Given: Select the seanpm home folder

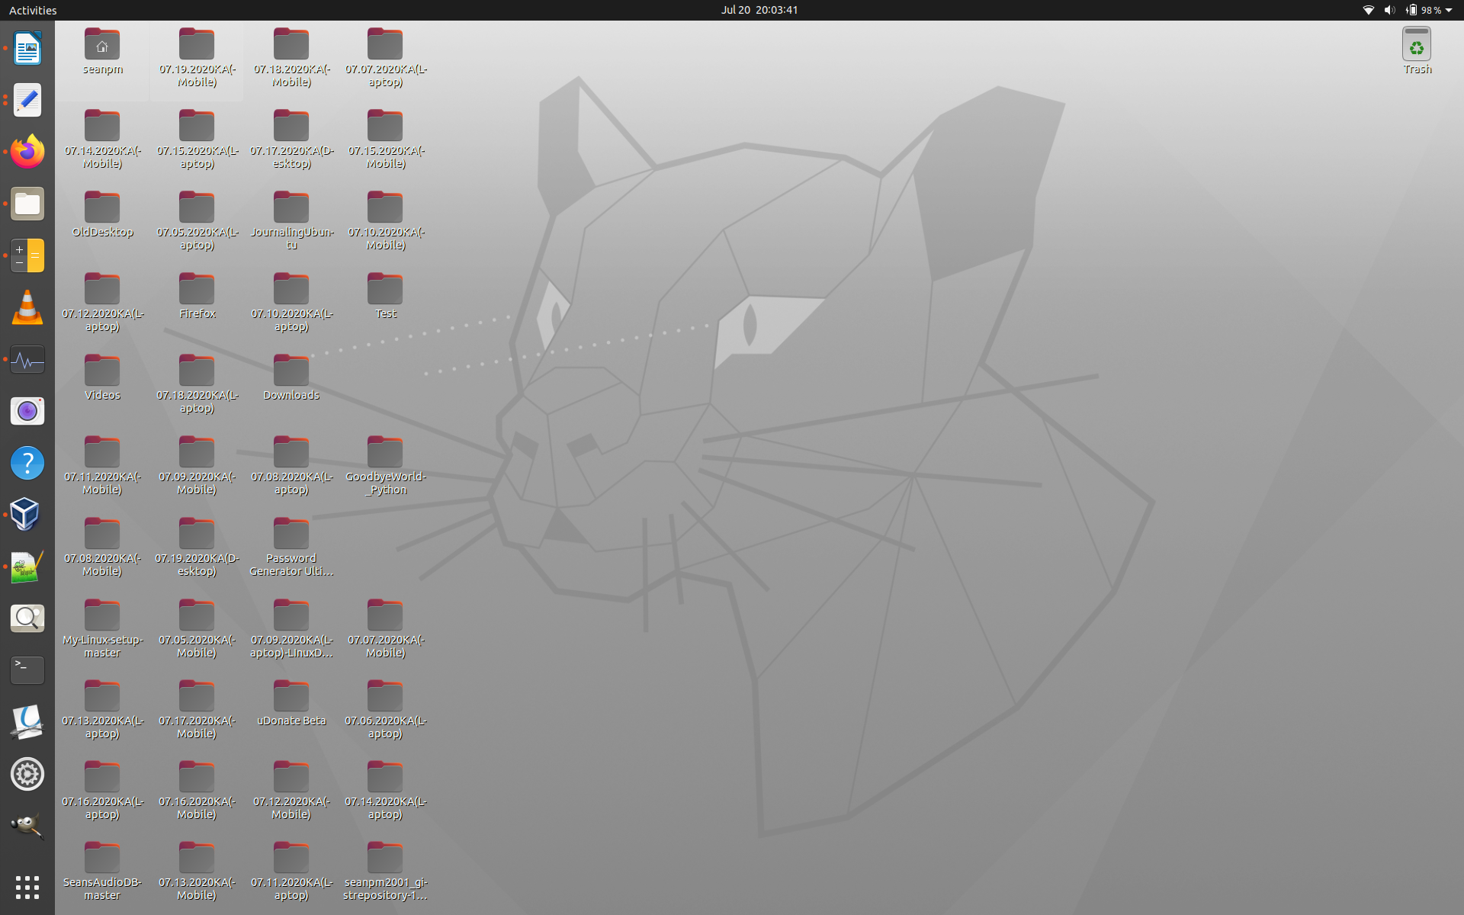Looking at the screenshot, I should click(x=102, y=51).
